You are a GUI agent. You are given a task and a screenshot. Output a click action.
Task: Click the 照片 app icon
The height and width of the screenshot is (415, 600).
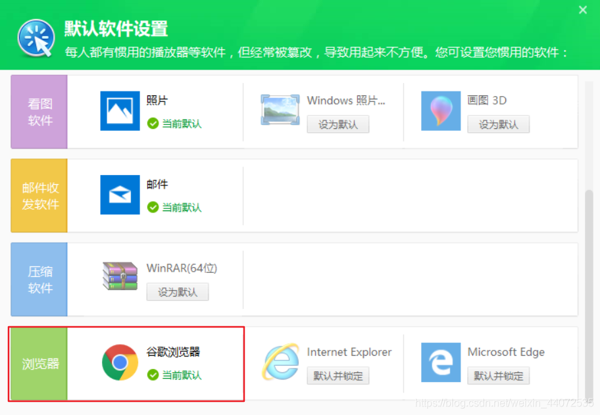point(120,111)
